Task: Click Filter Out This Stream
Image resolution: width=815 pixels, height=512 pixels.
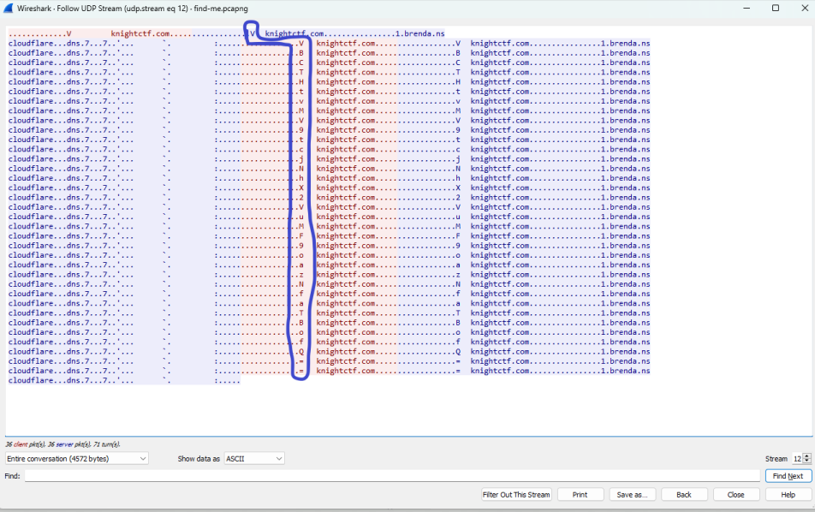Action: 515,494
